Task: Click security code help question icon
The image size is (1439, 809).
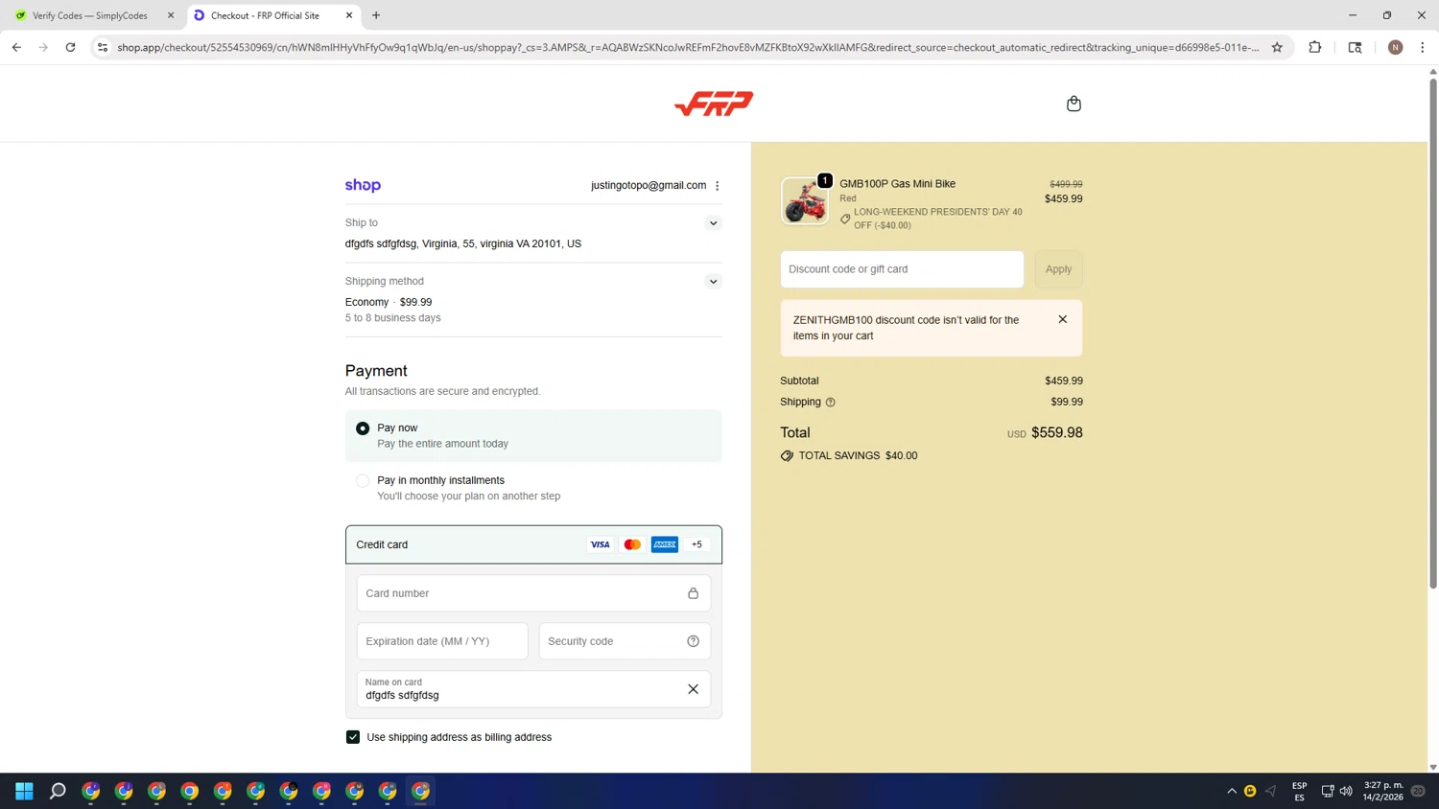Action: (x=693, y=641)
